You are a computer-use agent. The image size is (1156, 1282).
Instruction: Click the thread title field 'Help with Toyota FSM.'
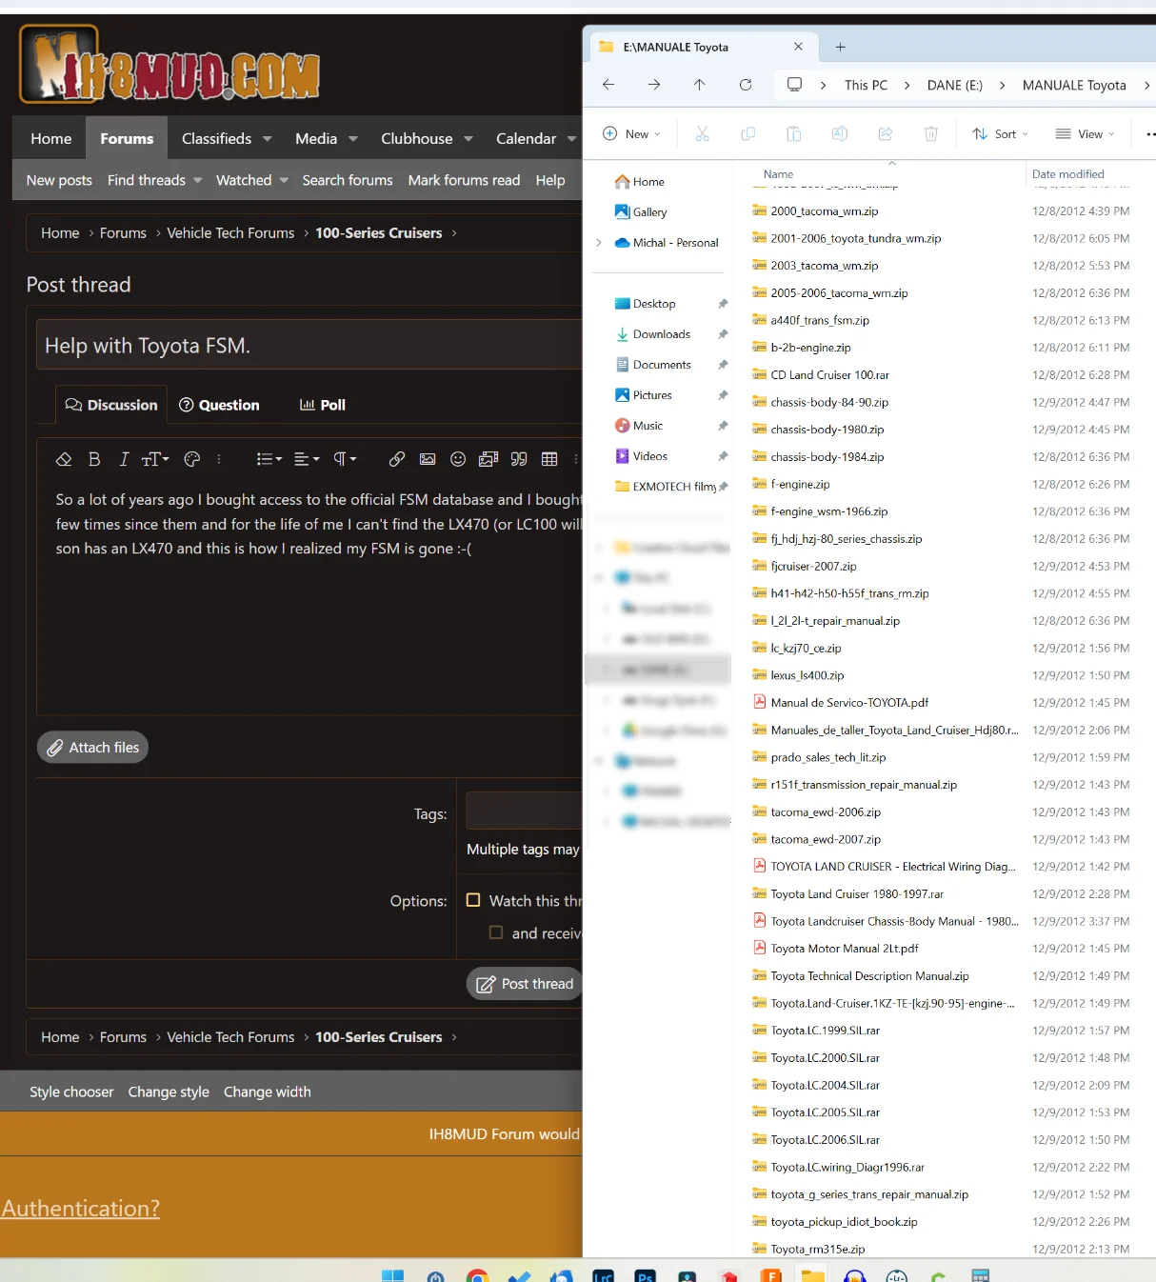tap(309, 345)
